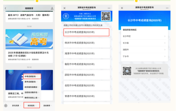Expand the 长沙市区 region row

tap(144, 36)
